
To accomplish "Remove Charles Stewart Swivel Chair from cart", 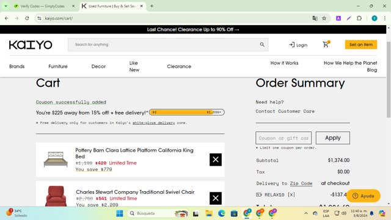I will pos(216,198).
